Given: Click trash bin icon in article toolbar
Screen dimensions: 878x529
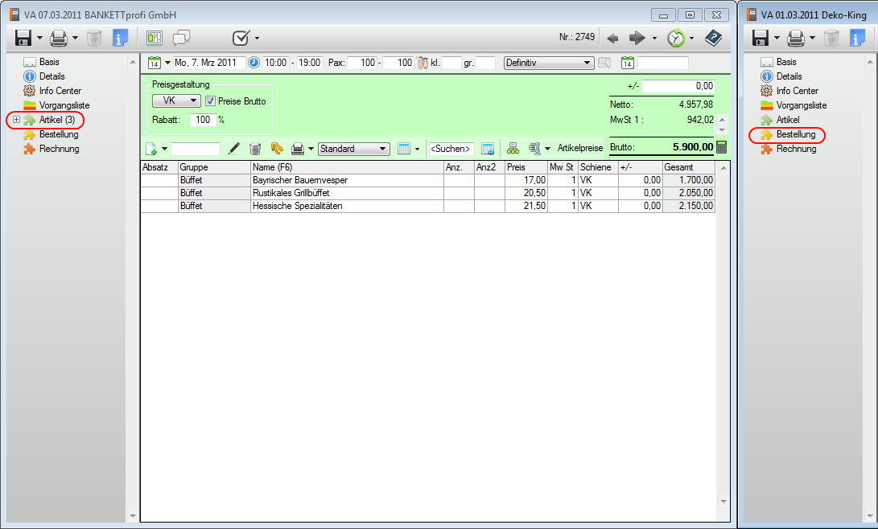Looking at the screenshot, I should [x=255, y=149].
